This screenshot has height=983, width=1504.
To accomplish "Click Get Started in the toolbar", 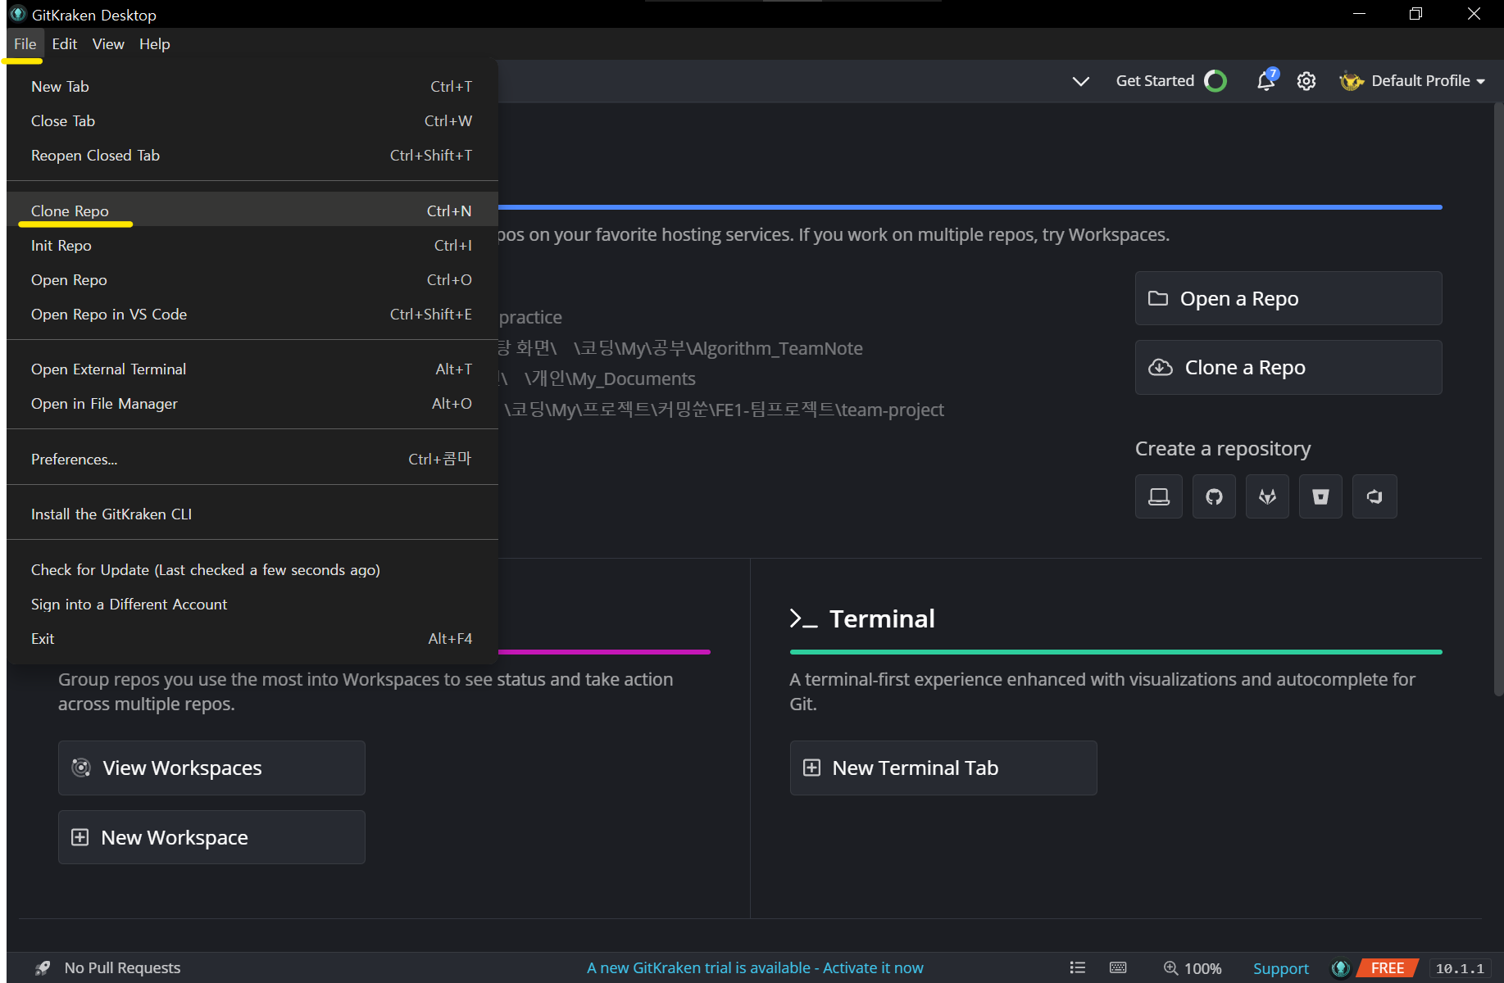I will (x=1155, y=81).
